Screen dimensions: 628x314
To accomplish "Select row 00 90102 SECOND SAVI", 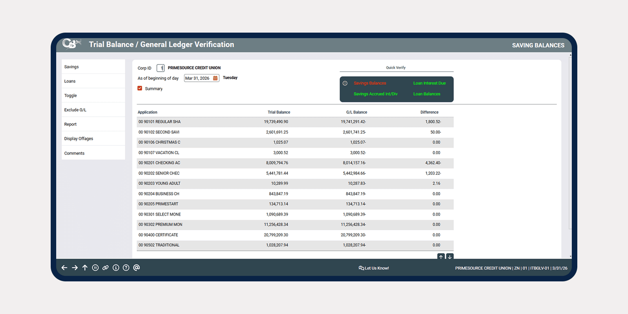I will pyautogui.click(x=295, y=132).
